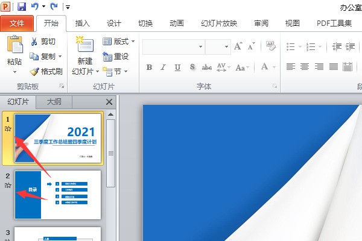
Task: Select slide 2 thumbnail with 目录
Action: (x=58, y=194)
